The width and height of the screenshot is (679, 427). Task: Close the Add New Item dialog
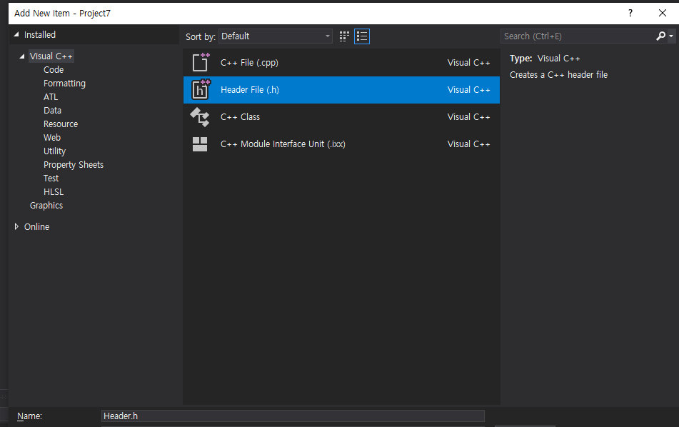662,13
